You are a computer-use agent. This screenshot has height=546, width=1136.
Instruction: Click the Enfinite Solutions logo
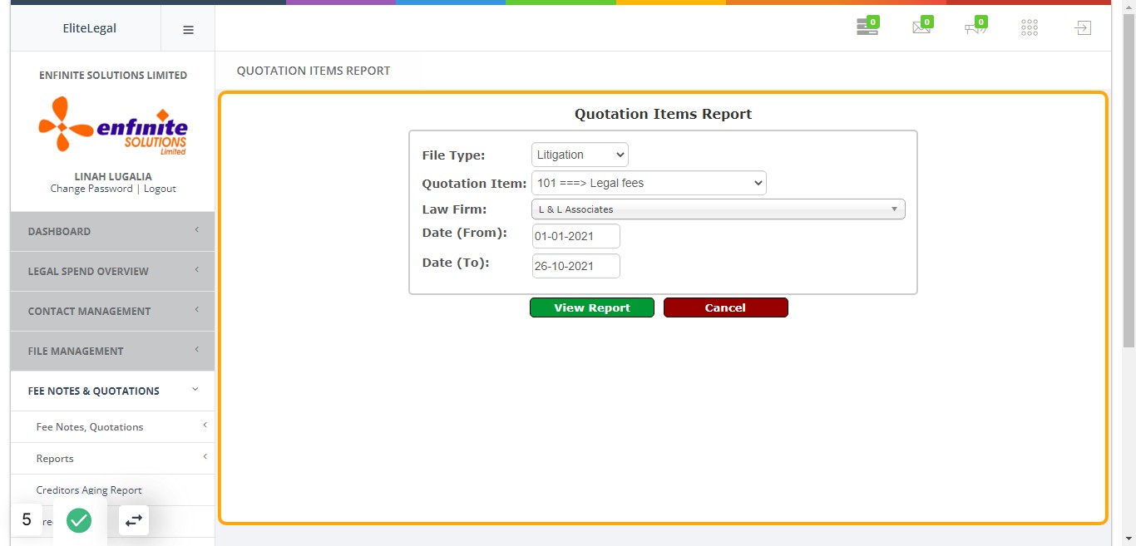coord(113,125)
